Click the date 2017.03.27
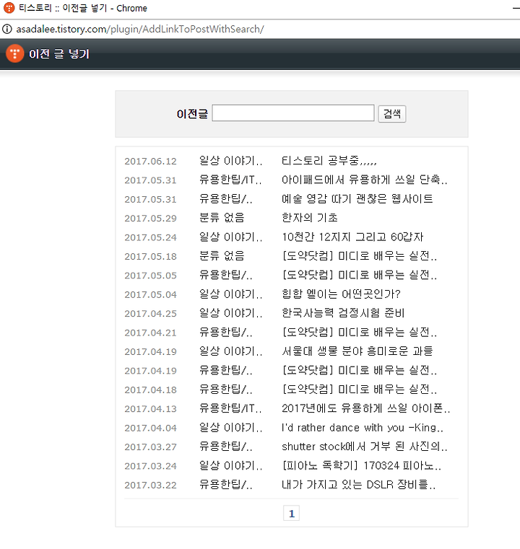520x549 pixels. [150, 447]
